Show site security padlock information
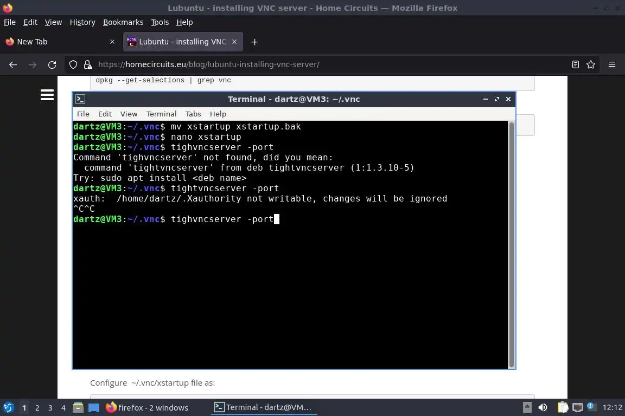This screenshot has width=625, height=416. (x=88, y=64)
